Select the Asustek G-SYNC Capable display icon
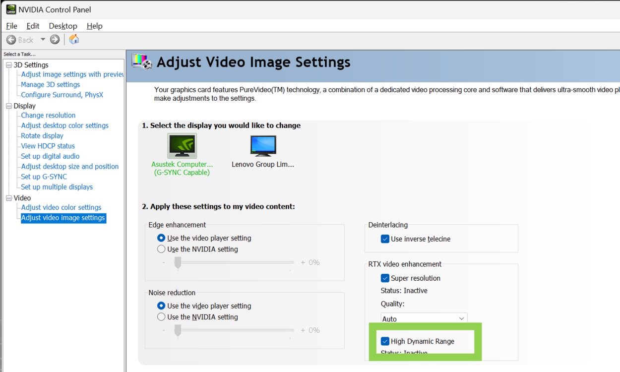This screenshot has height=372, width=620. tap(183, 146)
